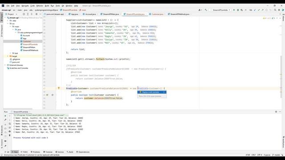Click print icon in Run console toolbar
This screenshot has height=160, width=285.
pos(10,132)
